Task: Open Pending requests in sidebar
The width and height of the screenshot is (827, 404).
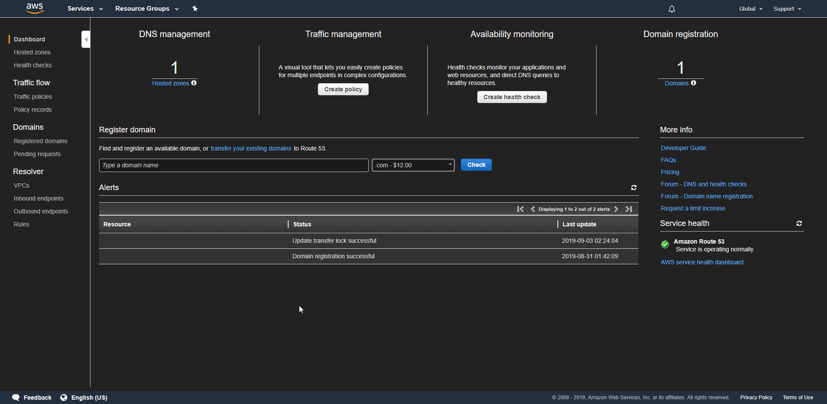Action: pyautogui.click(x=37, y=154)
